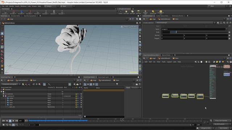Screen dimensions: 232x130
Task: Open the Render menu in the main menu bar
Action: (x=12, y=6)
